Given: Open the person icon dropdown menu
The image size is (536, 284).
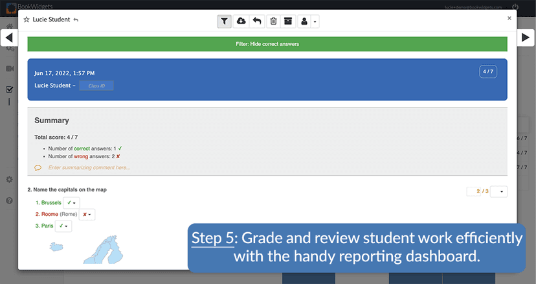Looking at the screenshot, I should click(307, 21).
